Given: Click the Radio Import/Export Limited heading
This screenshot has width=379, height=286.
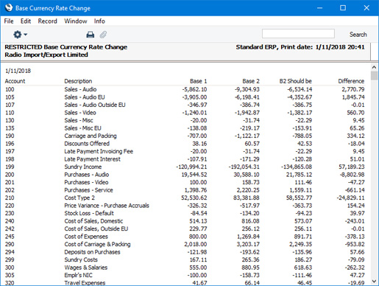Looking at the screenshot, I should point(46,55).
